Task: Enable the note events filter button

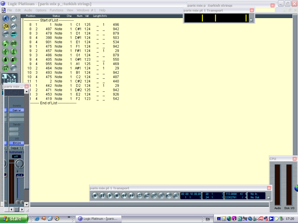Action: click(6, 43)
